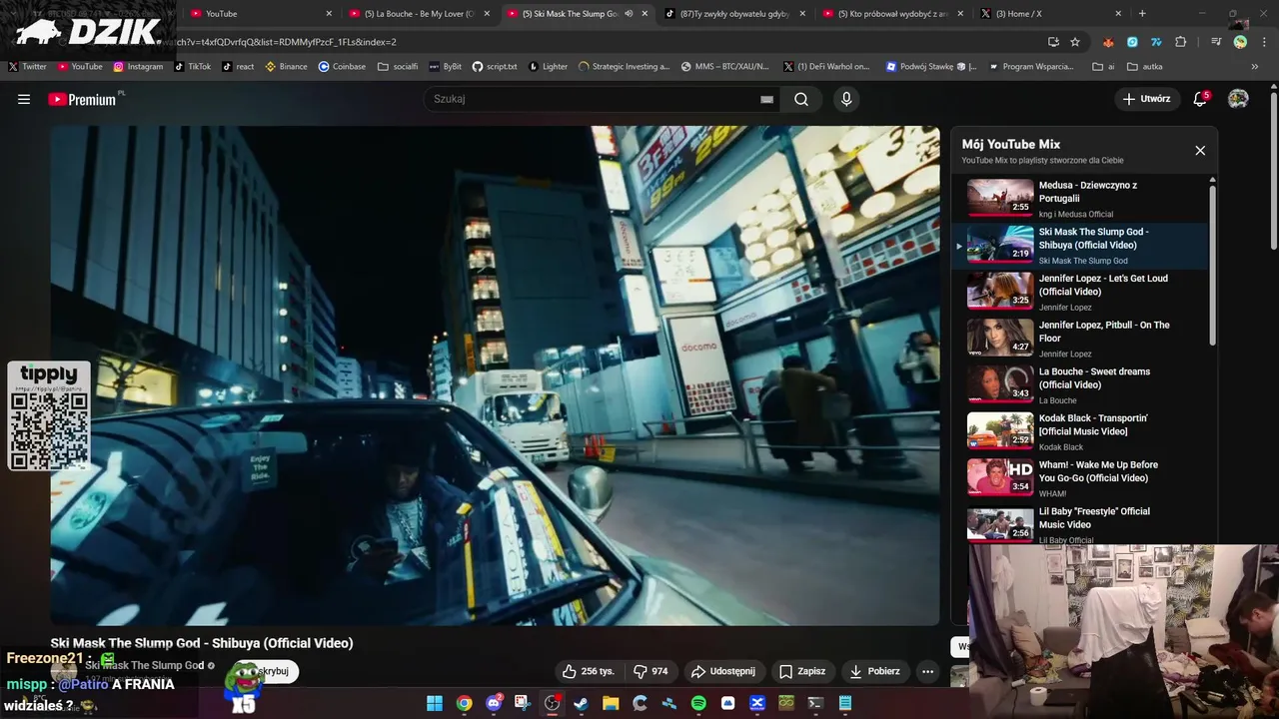The image size is (1279, 719).
Task: Like the video (256 tys.)
Action: click(589, 671)
